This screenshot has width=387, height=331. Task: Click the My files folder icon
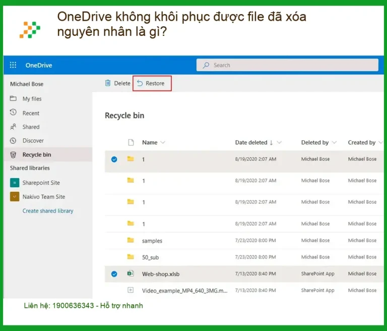pyautogui.click(x=13, y=98)
